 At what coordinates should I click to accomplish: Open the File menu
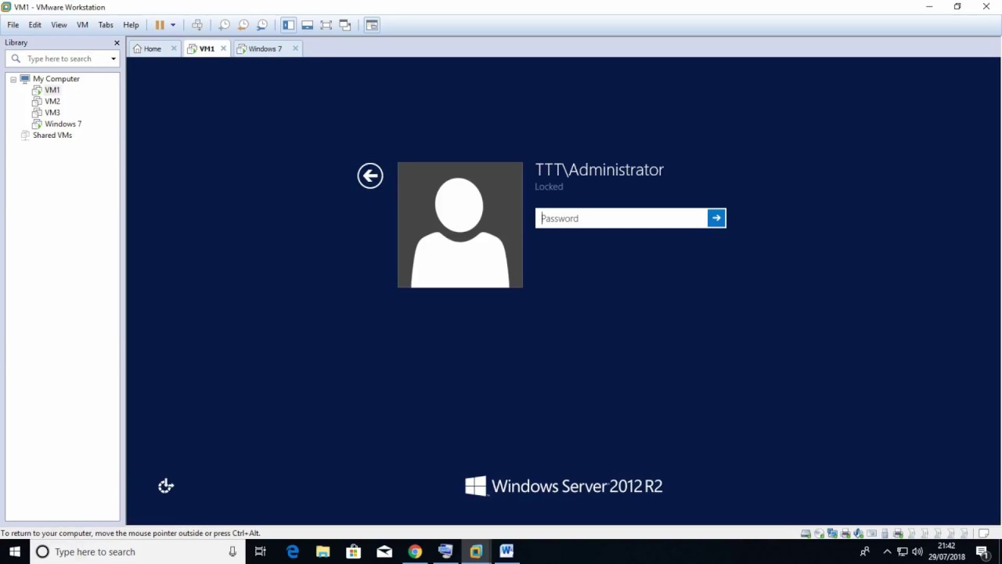pyautogui.click(x=13, y=25)
